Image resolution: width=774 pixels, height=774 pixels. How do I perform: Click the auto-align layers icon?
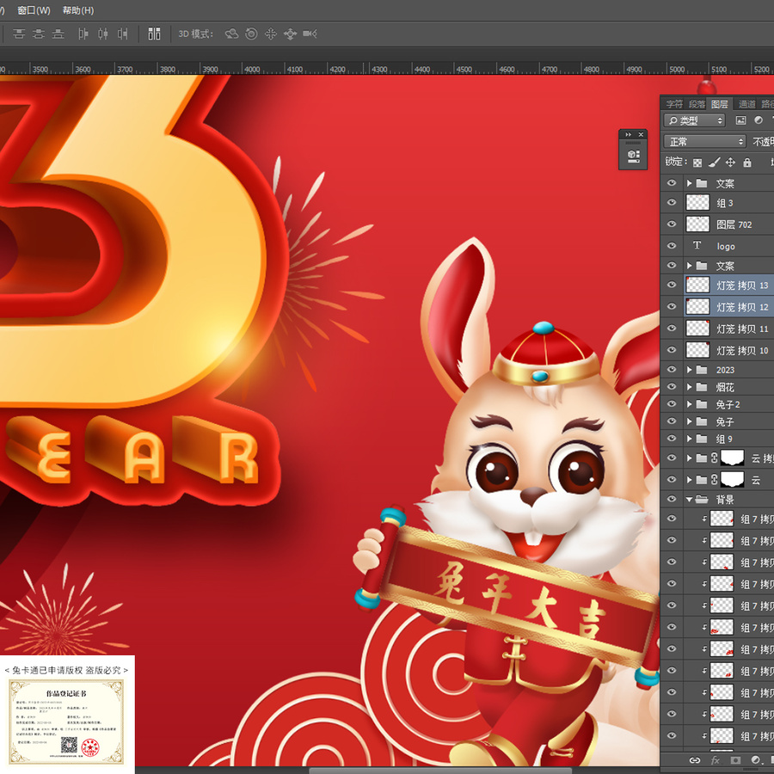154,34
